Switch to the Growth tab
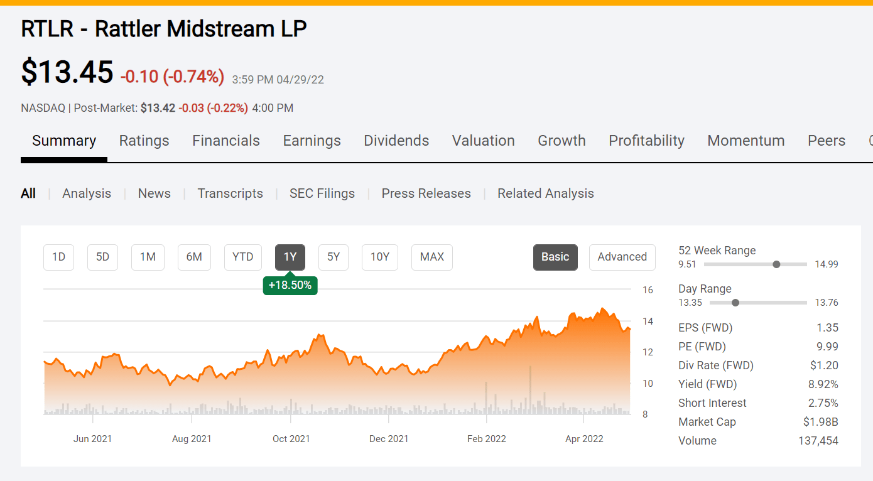Image resolution: width=873 pixels, height=481 pixels. (x=562, y=141)
